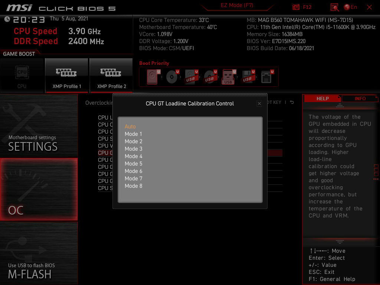Click the clock icon beside the time
Viewport: 380px width, 285px height.
click(x=7, y=19)
